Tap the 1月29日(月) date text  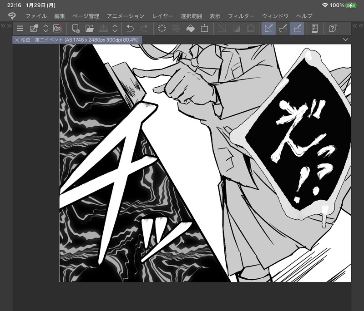coord(40,5)
